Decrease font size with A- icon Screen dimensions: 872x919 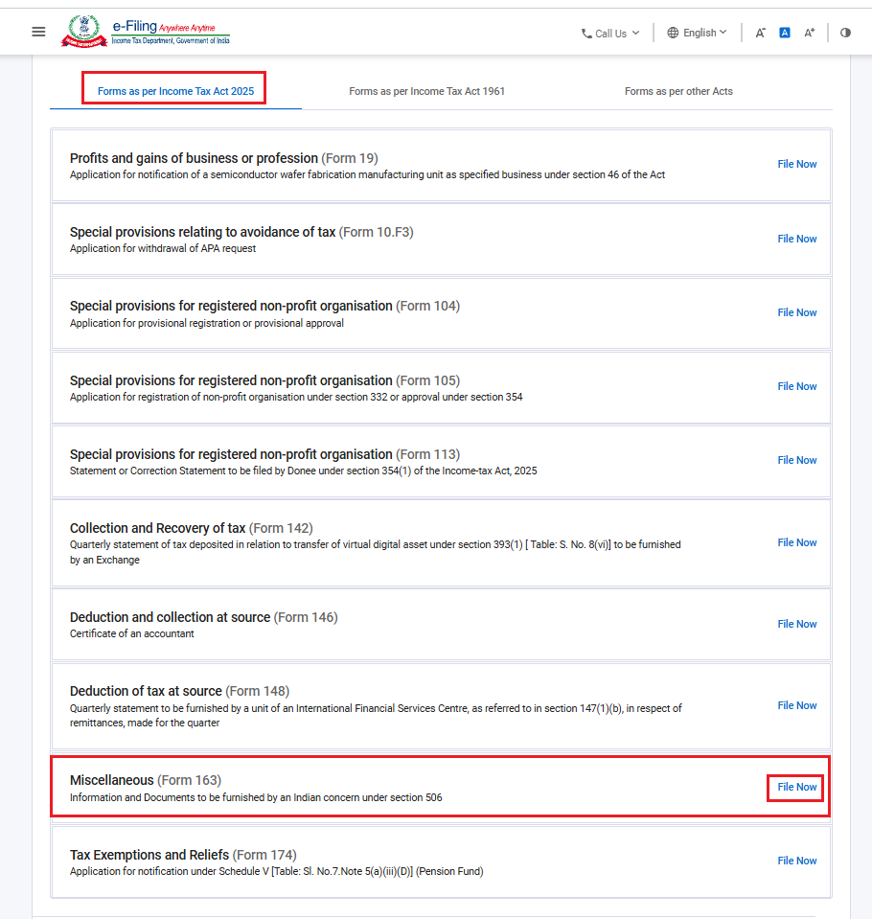pyautogui.click(x=760, y=33)
